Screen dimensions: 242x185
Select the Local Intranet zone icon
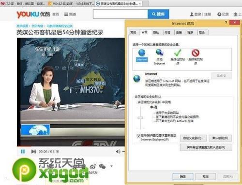point(159,53)
